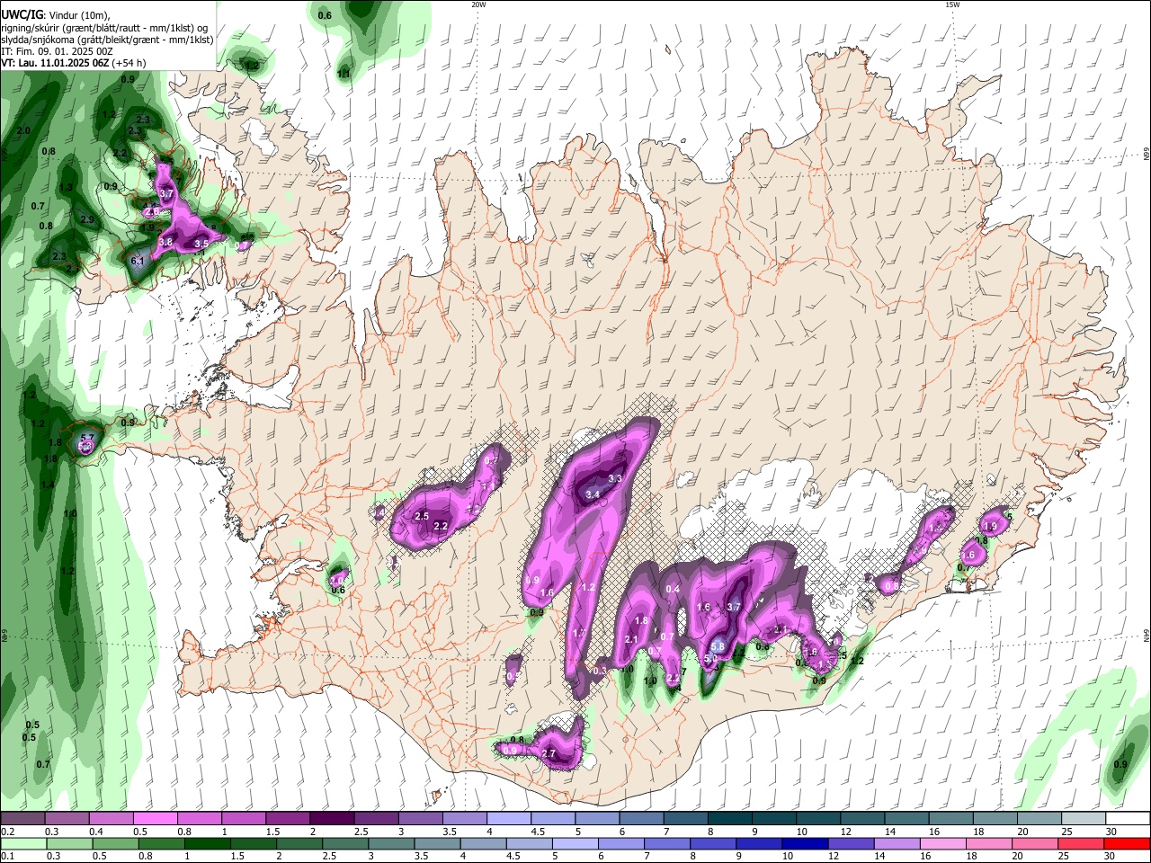Click the '2.5' value in the western purple blob
Viewport: 1151px width, 863px height.
click(422, 516)
